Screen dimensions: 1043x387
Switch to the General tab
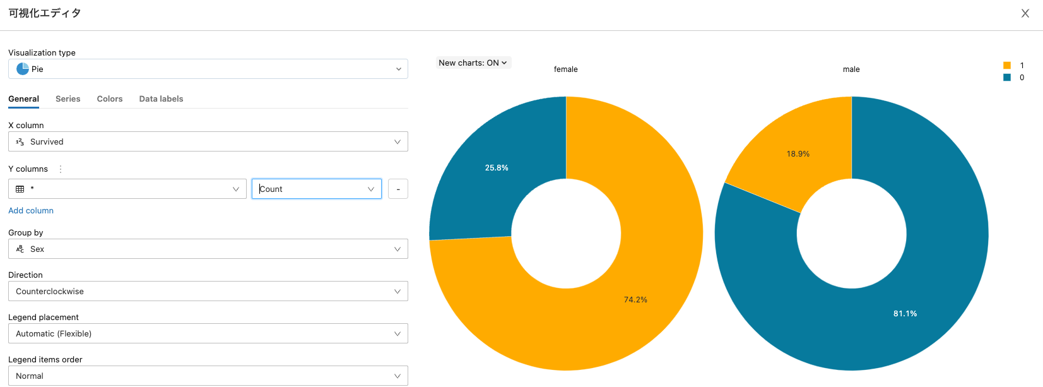tap(23, 99)
